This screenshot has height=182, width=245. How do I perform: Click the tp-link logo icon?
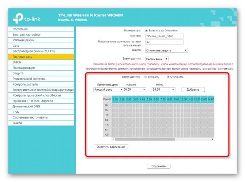pyautogui.click(x=18, y=18)
